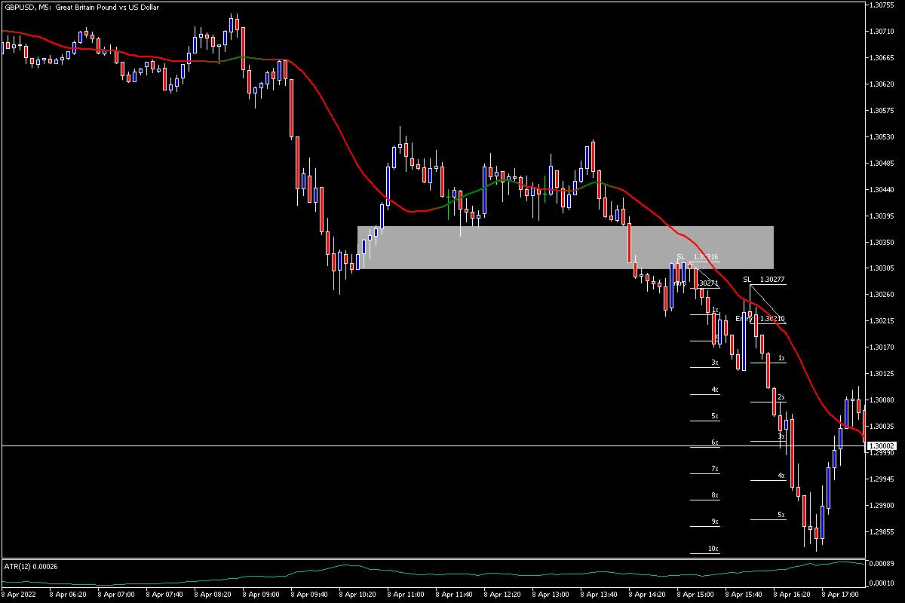Image resolution: width=905 pixels, height=603 pixels.
Task: Click price axis value 1.30755
Action: pyautogui.click(x=881, y=5)
